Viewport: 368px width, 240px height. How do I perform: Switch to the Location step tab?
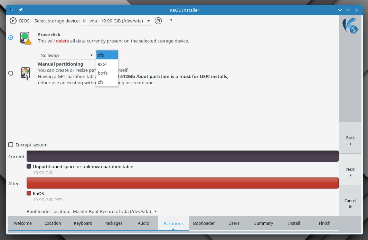point(53,223)
